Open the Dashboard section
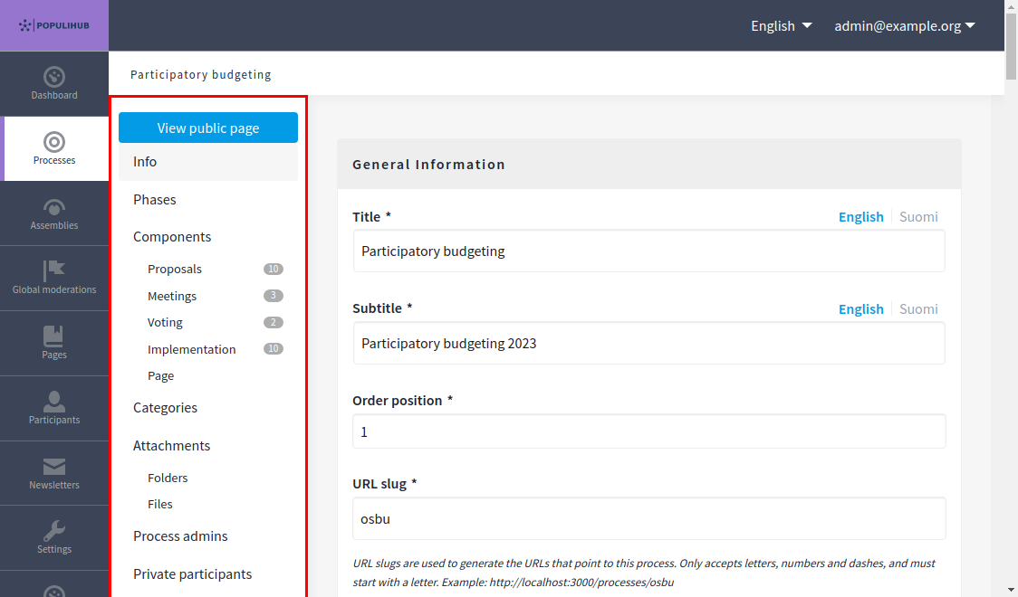Viewport: 1018px width, 597px height. coord(54,83)
